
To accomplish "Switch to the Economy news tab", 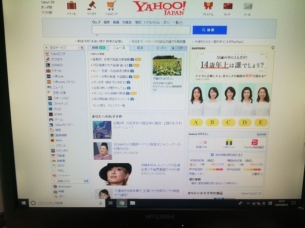I will (x=140, y=48).
